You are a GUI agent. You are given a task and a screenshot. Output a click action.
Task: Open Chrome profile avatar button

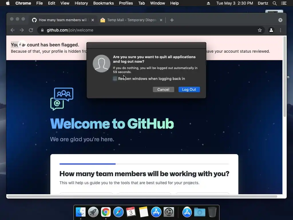click(271, 30)
